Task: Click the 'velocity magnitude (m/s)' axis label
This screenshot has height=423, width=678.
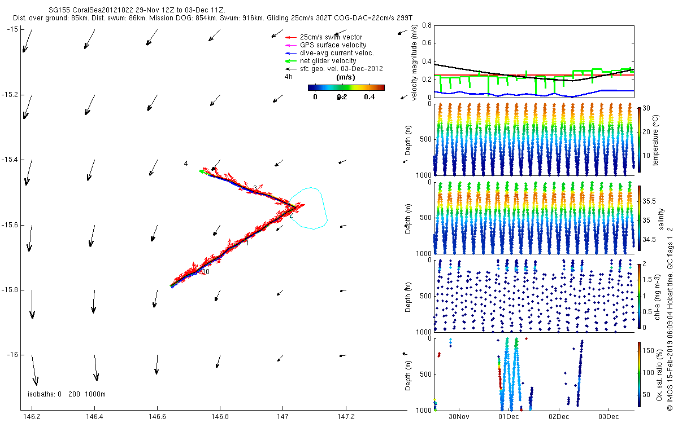Action: coord(415,62)
